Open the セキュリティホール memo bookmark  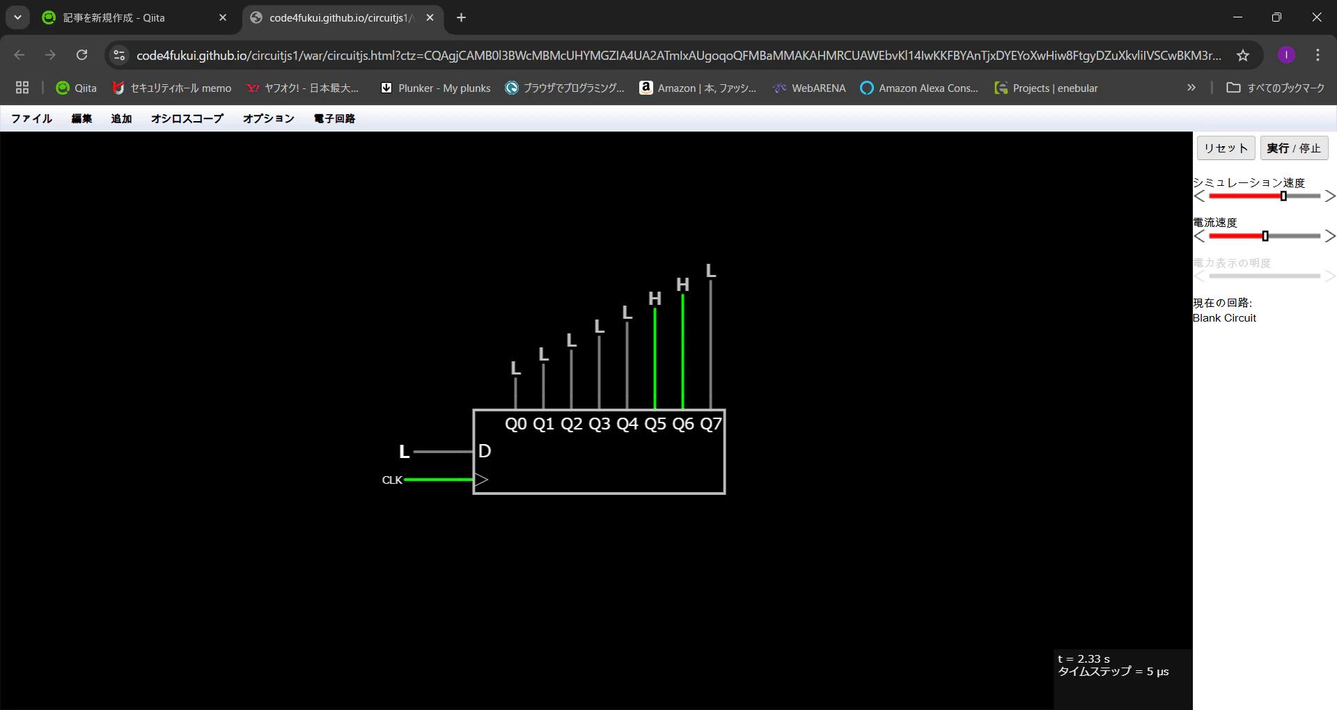[x=172, y=88]
